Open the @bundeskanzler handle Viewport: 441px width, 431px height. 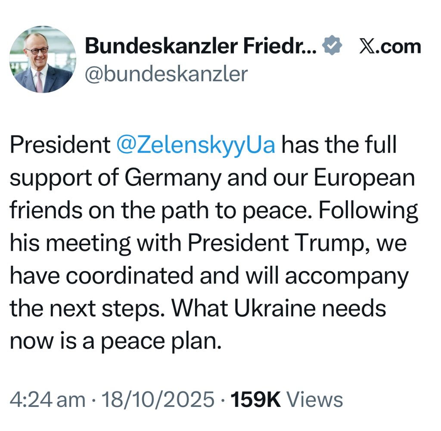point(166,73)
